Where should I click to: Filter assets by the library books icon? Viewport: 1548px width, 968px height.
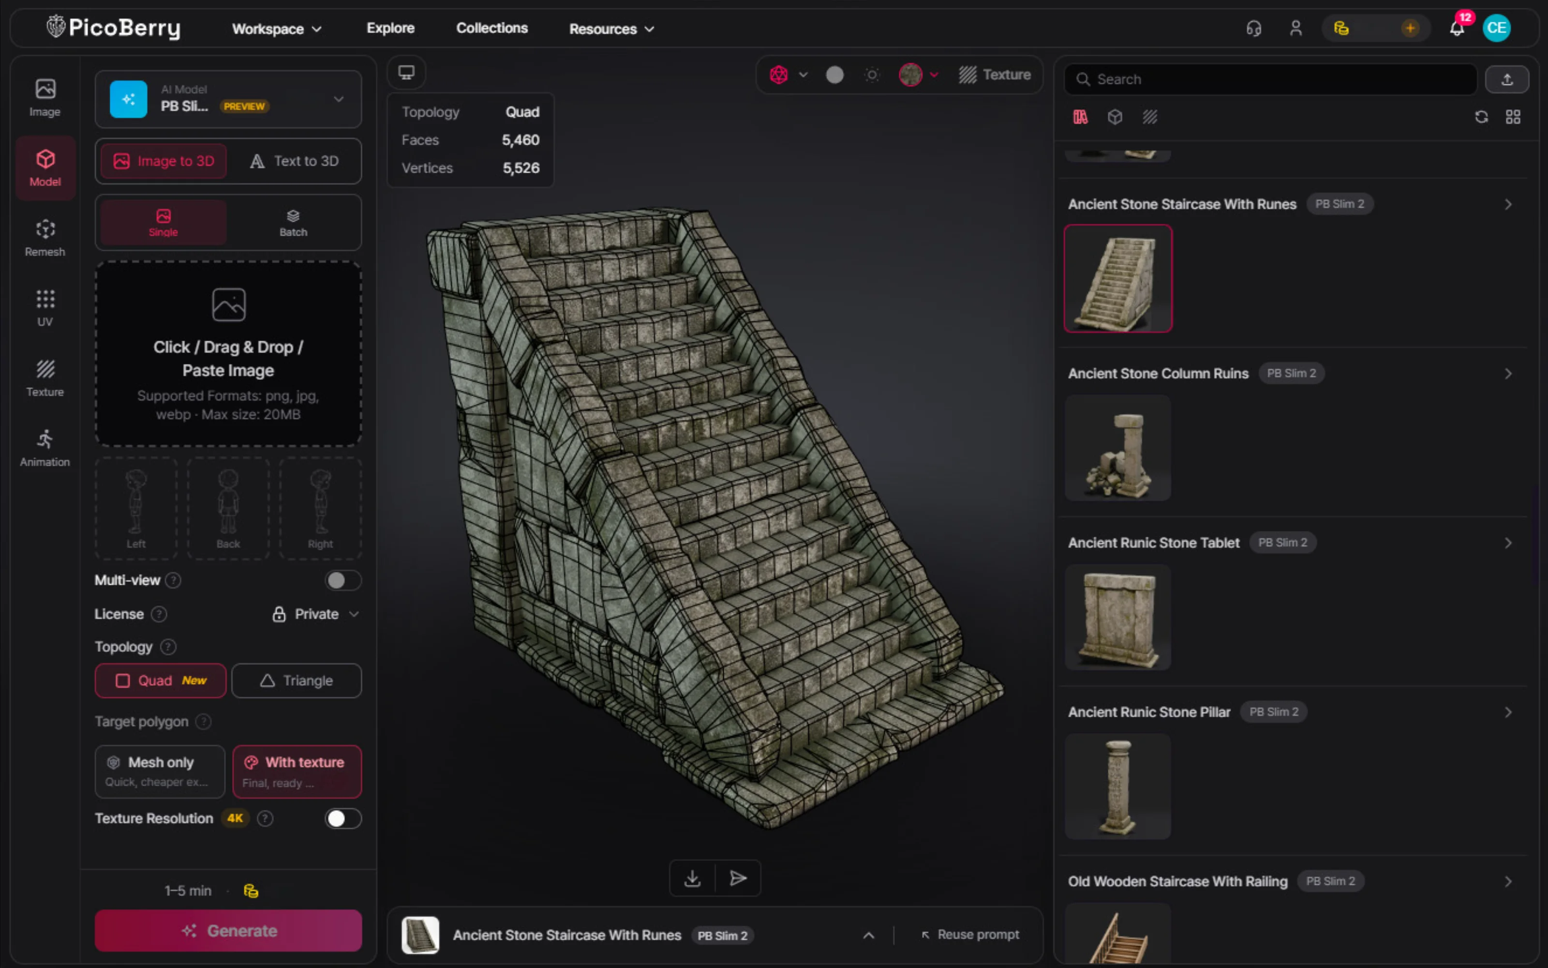point(1080,117)
